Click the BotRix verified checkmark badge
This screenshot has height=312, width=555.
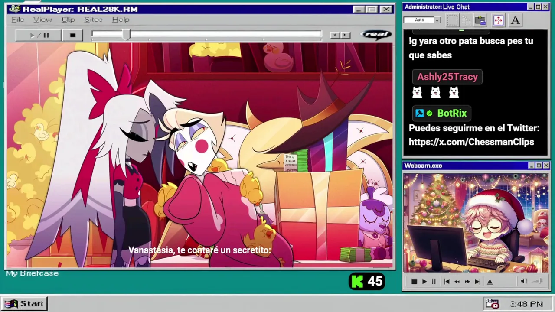[429, 114]
